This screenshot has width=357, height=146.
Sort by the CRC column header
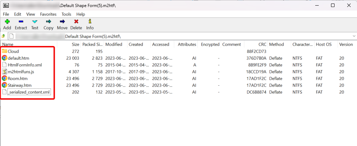point(256,45)
